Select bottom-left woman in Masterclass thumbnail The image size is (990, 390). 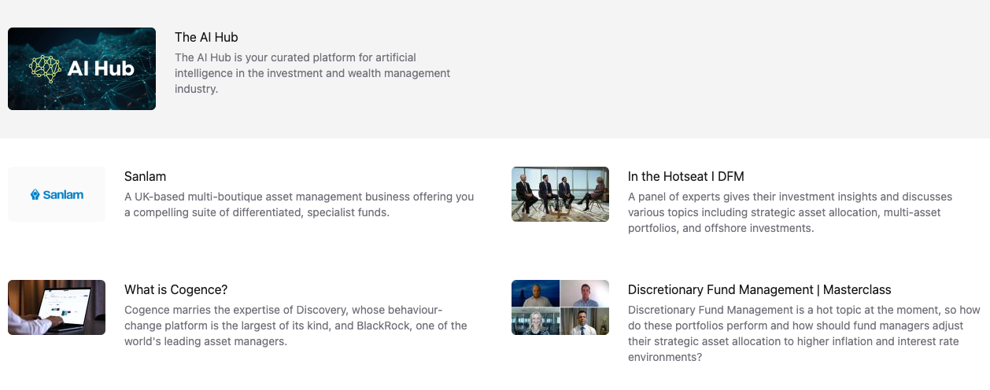(x=535, y=322)
